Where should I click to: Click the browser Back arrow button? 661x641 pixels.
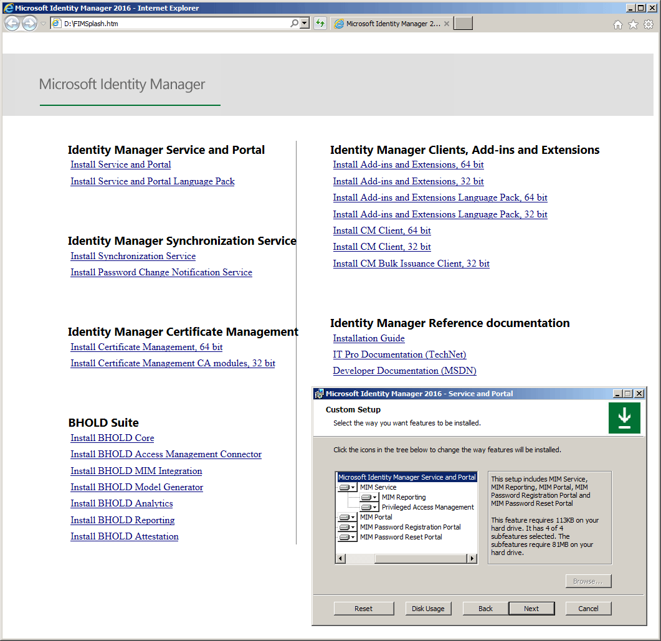tap(12, 24)
